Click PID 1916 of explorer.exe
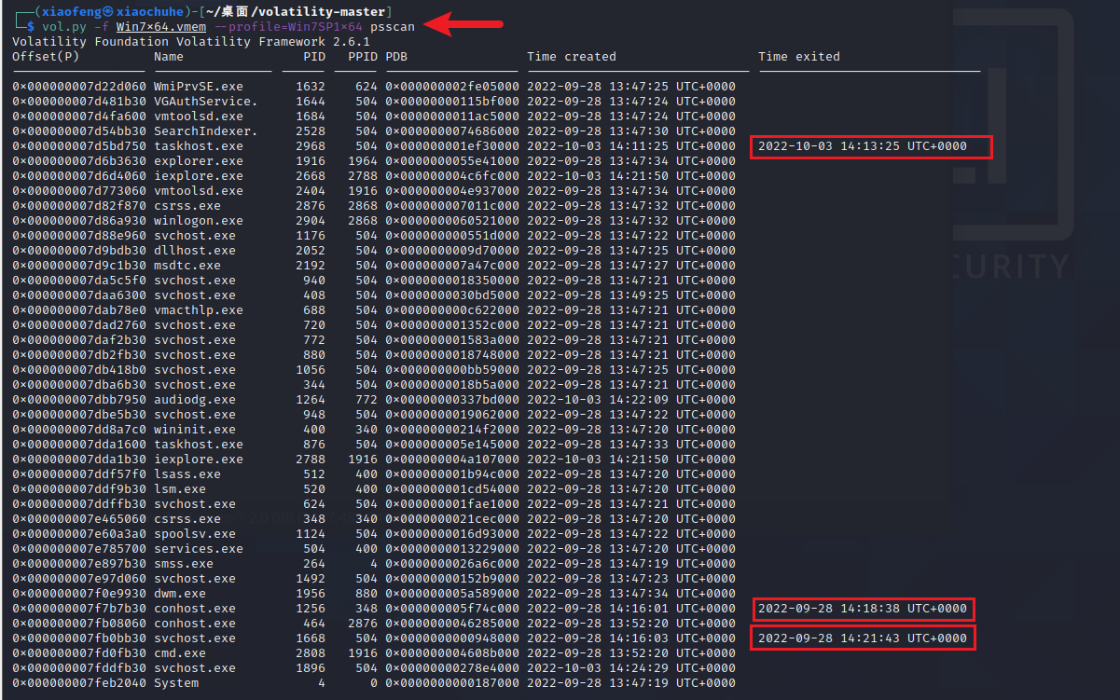The height and width of the screenshot is (700, 1120). click(x=311, y=161)
